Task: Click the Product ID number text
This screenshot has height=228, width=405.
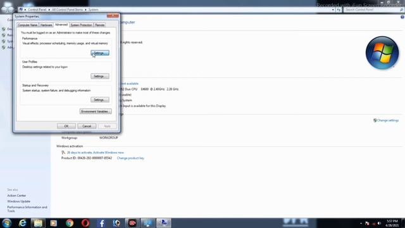Action: tap(94, 158)
